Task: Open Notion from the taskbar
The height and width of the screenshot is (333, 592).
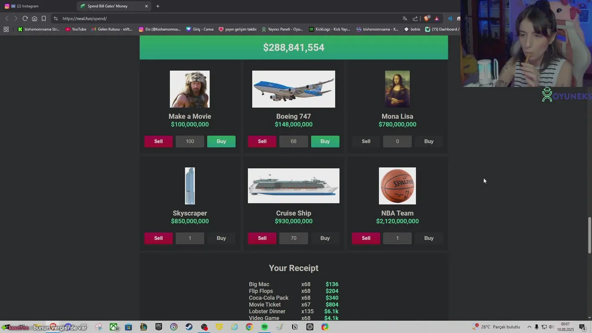Action: (x=295, y=327)
